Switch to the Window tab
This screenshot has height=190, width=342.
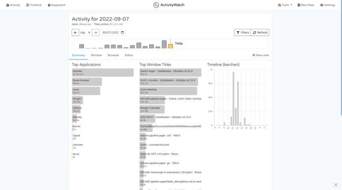97,55
